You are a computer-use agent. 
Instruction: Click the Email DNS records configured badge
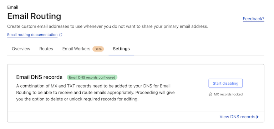(x=92, y=78)
